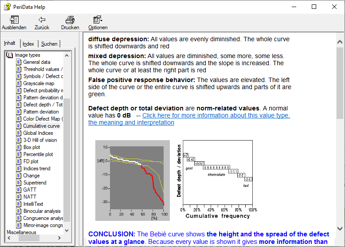Select the Cumulative curve topic
The width and height of the screenshot is (345, 247).
[x=41, y=126]
